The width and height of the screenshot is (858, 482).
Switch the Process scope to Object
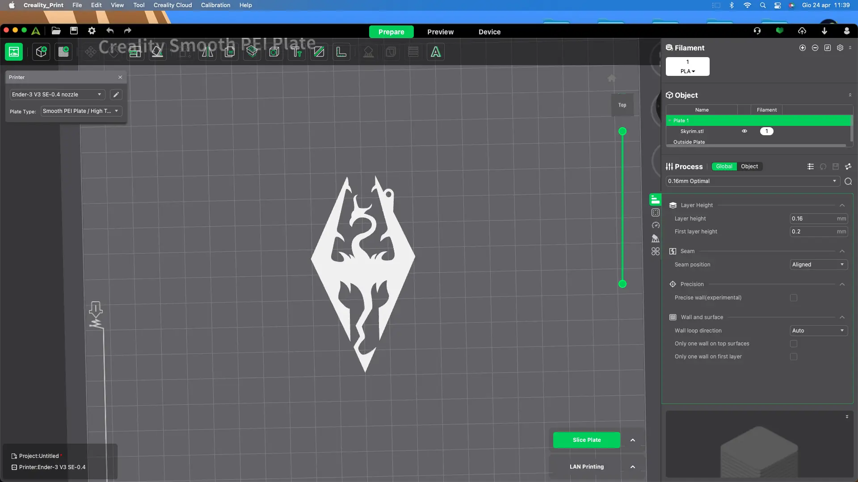pyautogui.click(x=749, y=166)
